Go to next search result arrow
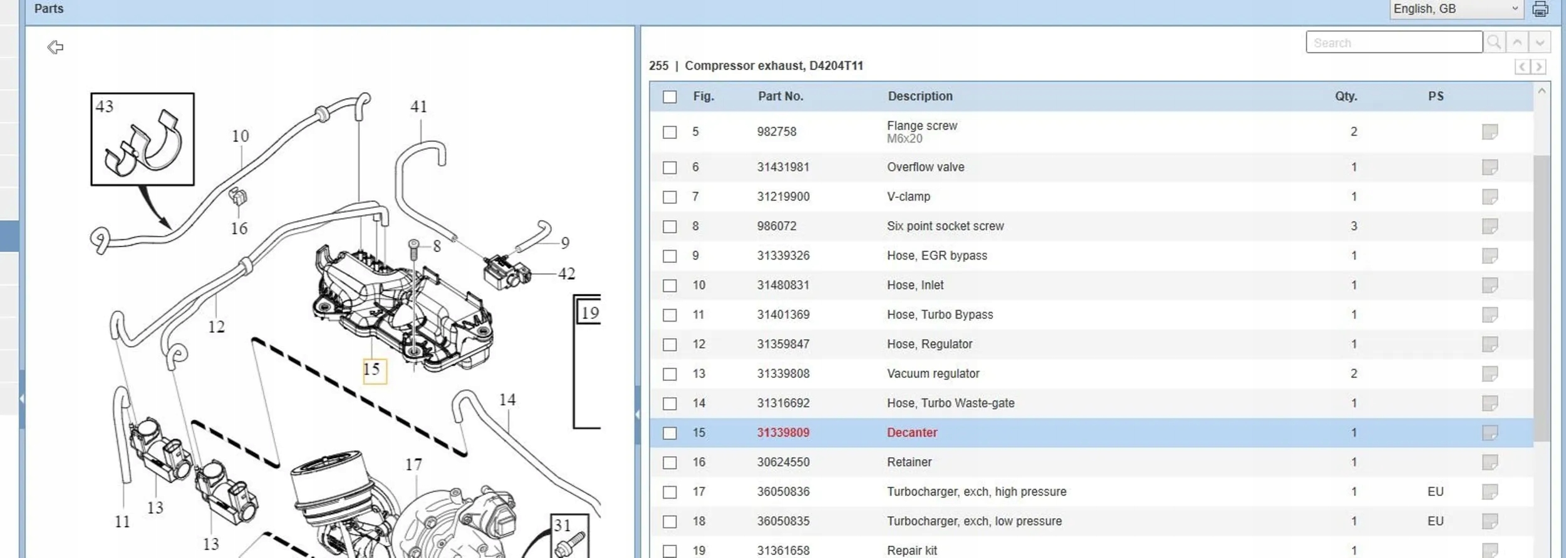Screen dimensions: 1566x558 pos(1540,43)
